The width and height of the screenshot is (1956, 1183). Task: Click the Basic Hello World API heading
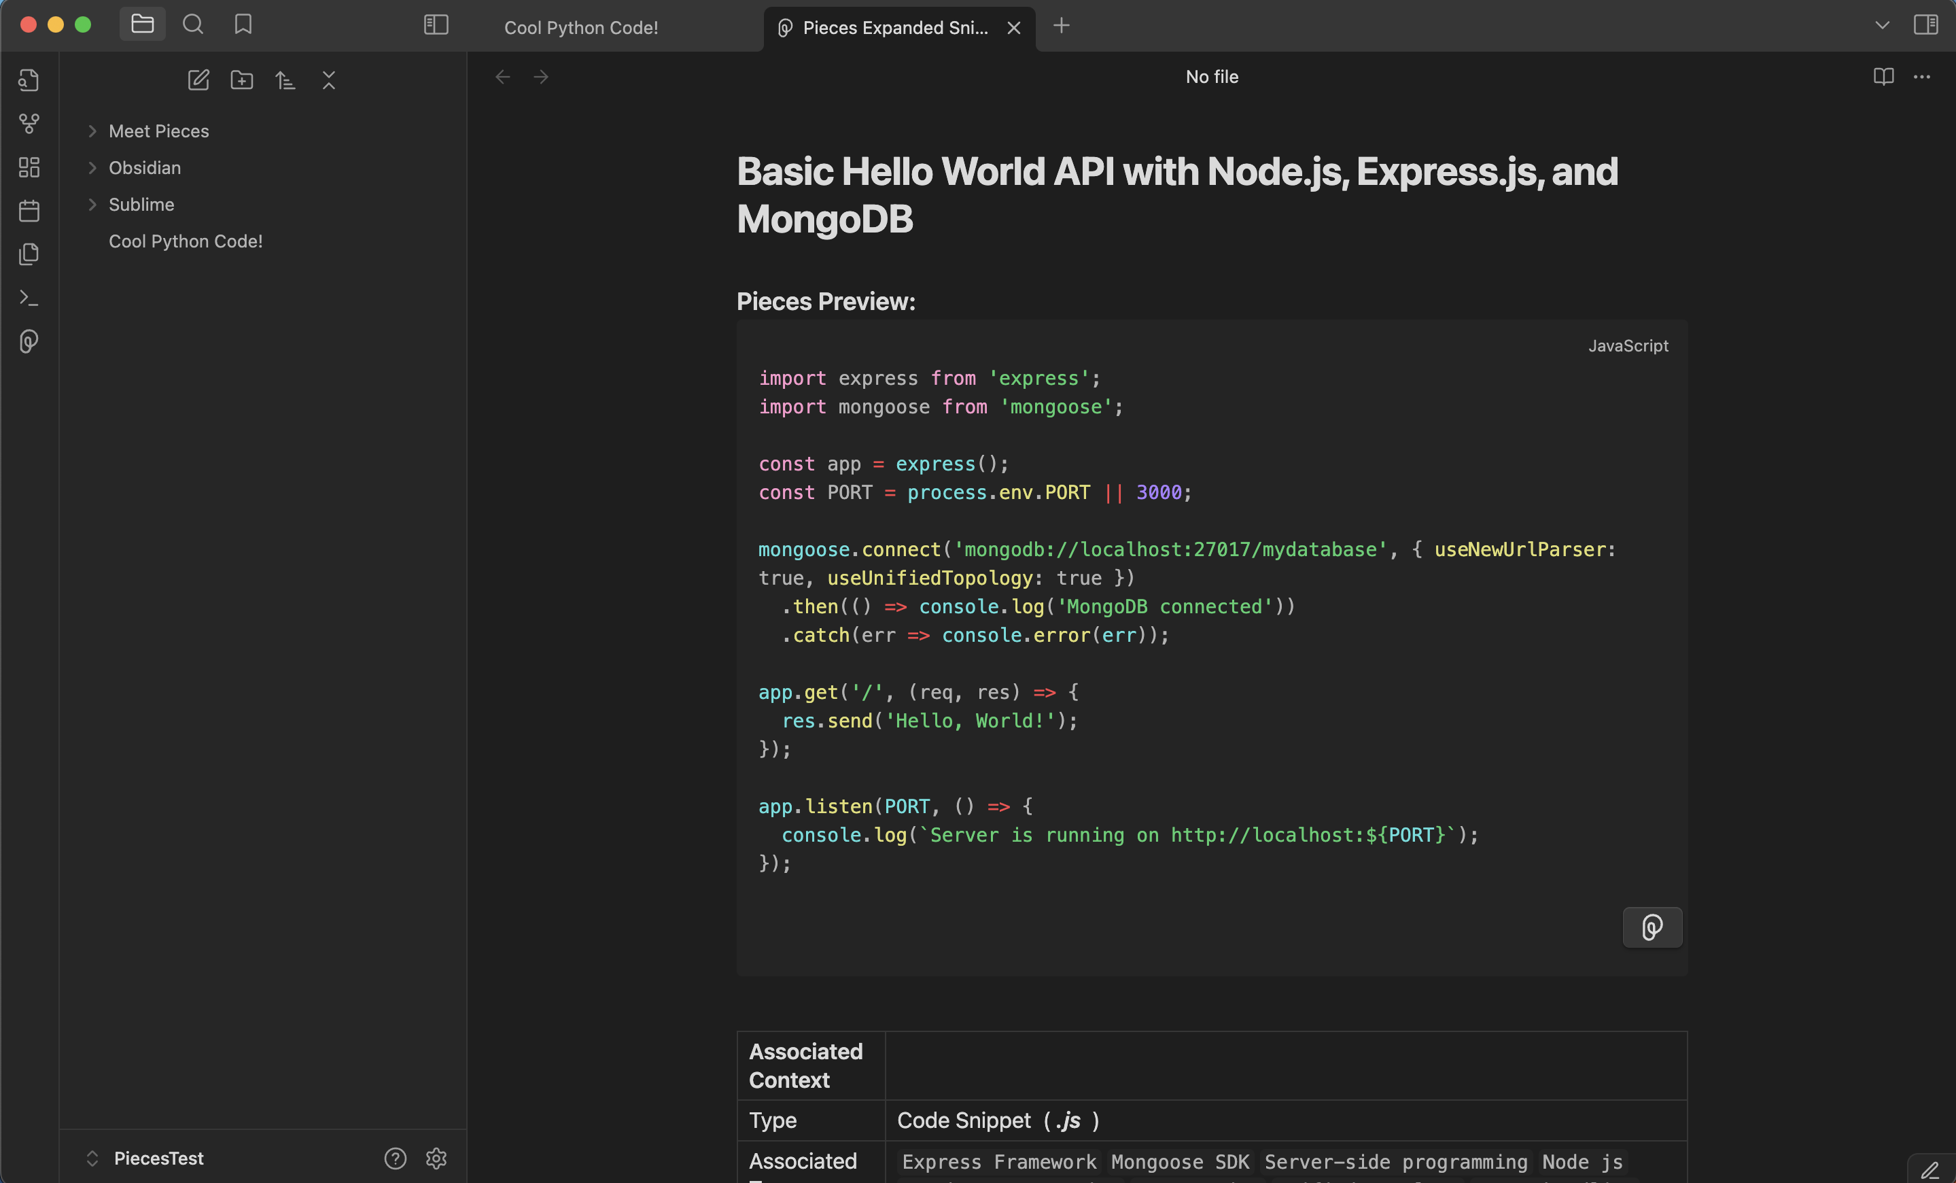pyautogui.click(x=1177, y=195)
